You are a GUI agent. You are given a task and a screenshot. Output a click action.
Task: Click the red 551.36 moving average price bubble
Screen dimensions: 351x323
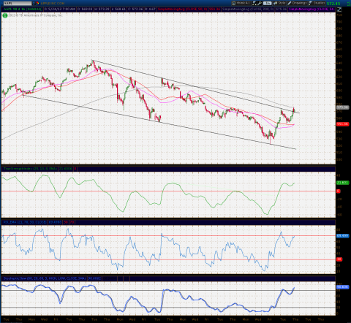coord(342,124)
